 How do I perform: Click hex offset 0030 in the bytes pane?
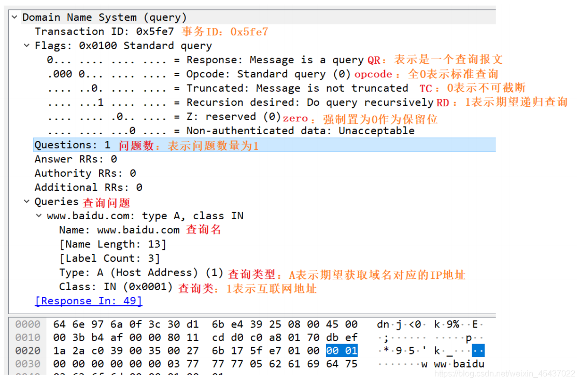coord(28,364)
